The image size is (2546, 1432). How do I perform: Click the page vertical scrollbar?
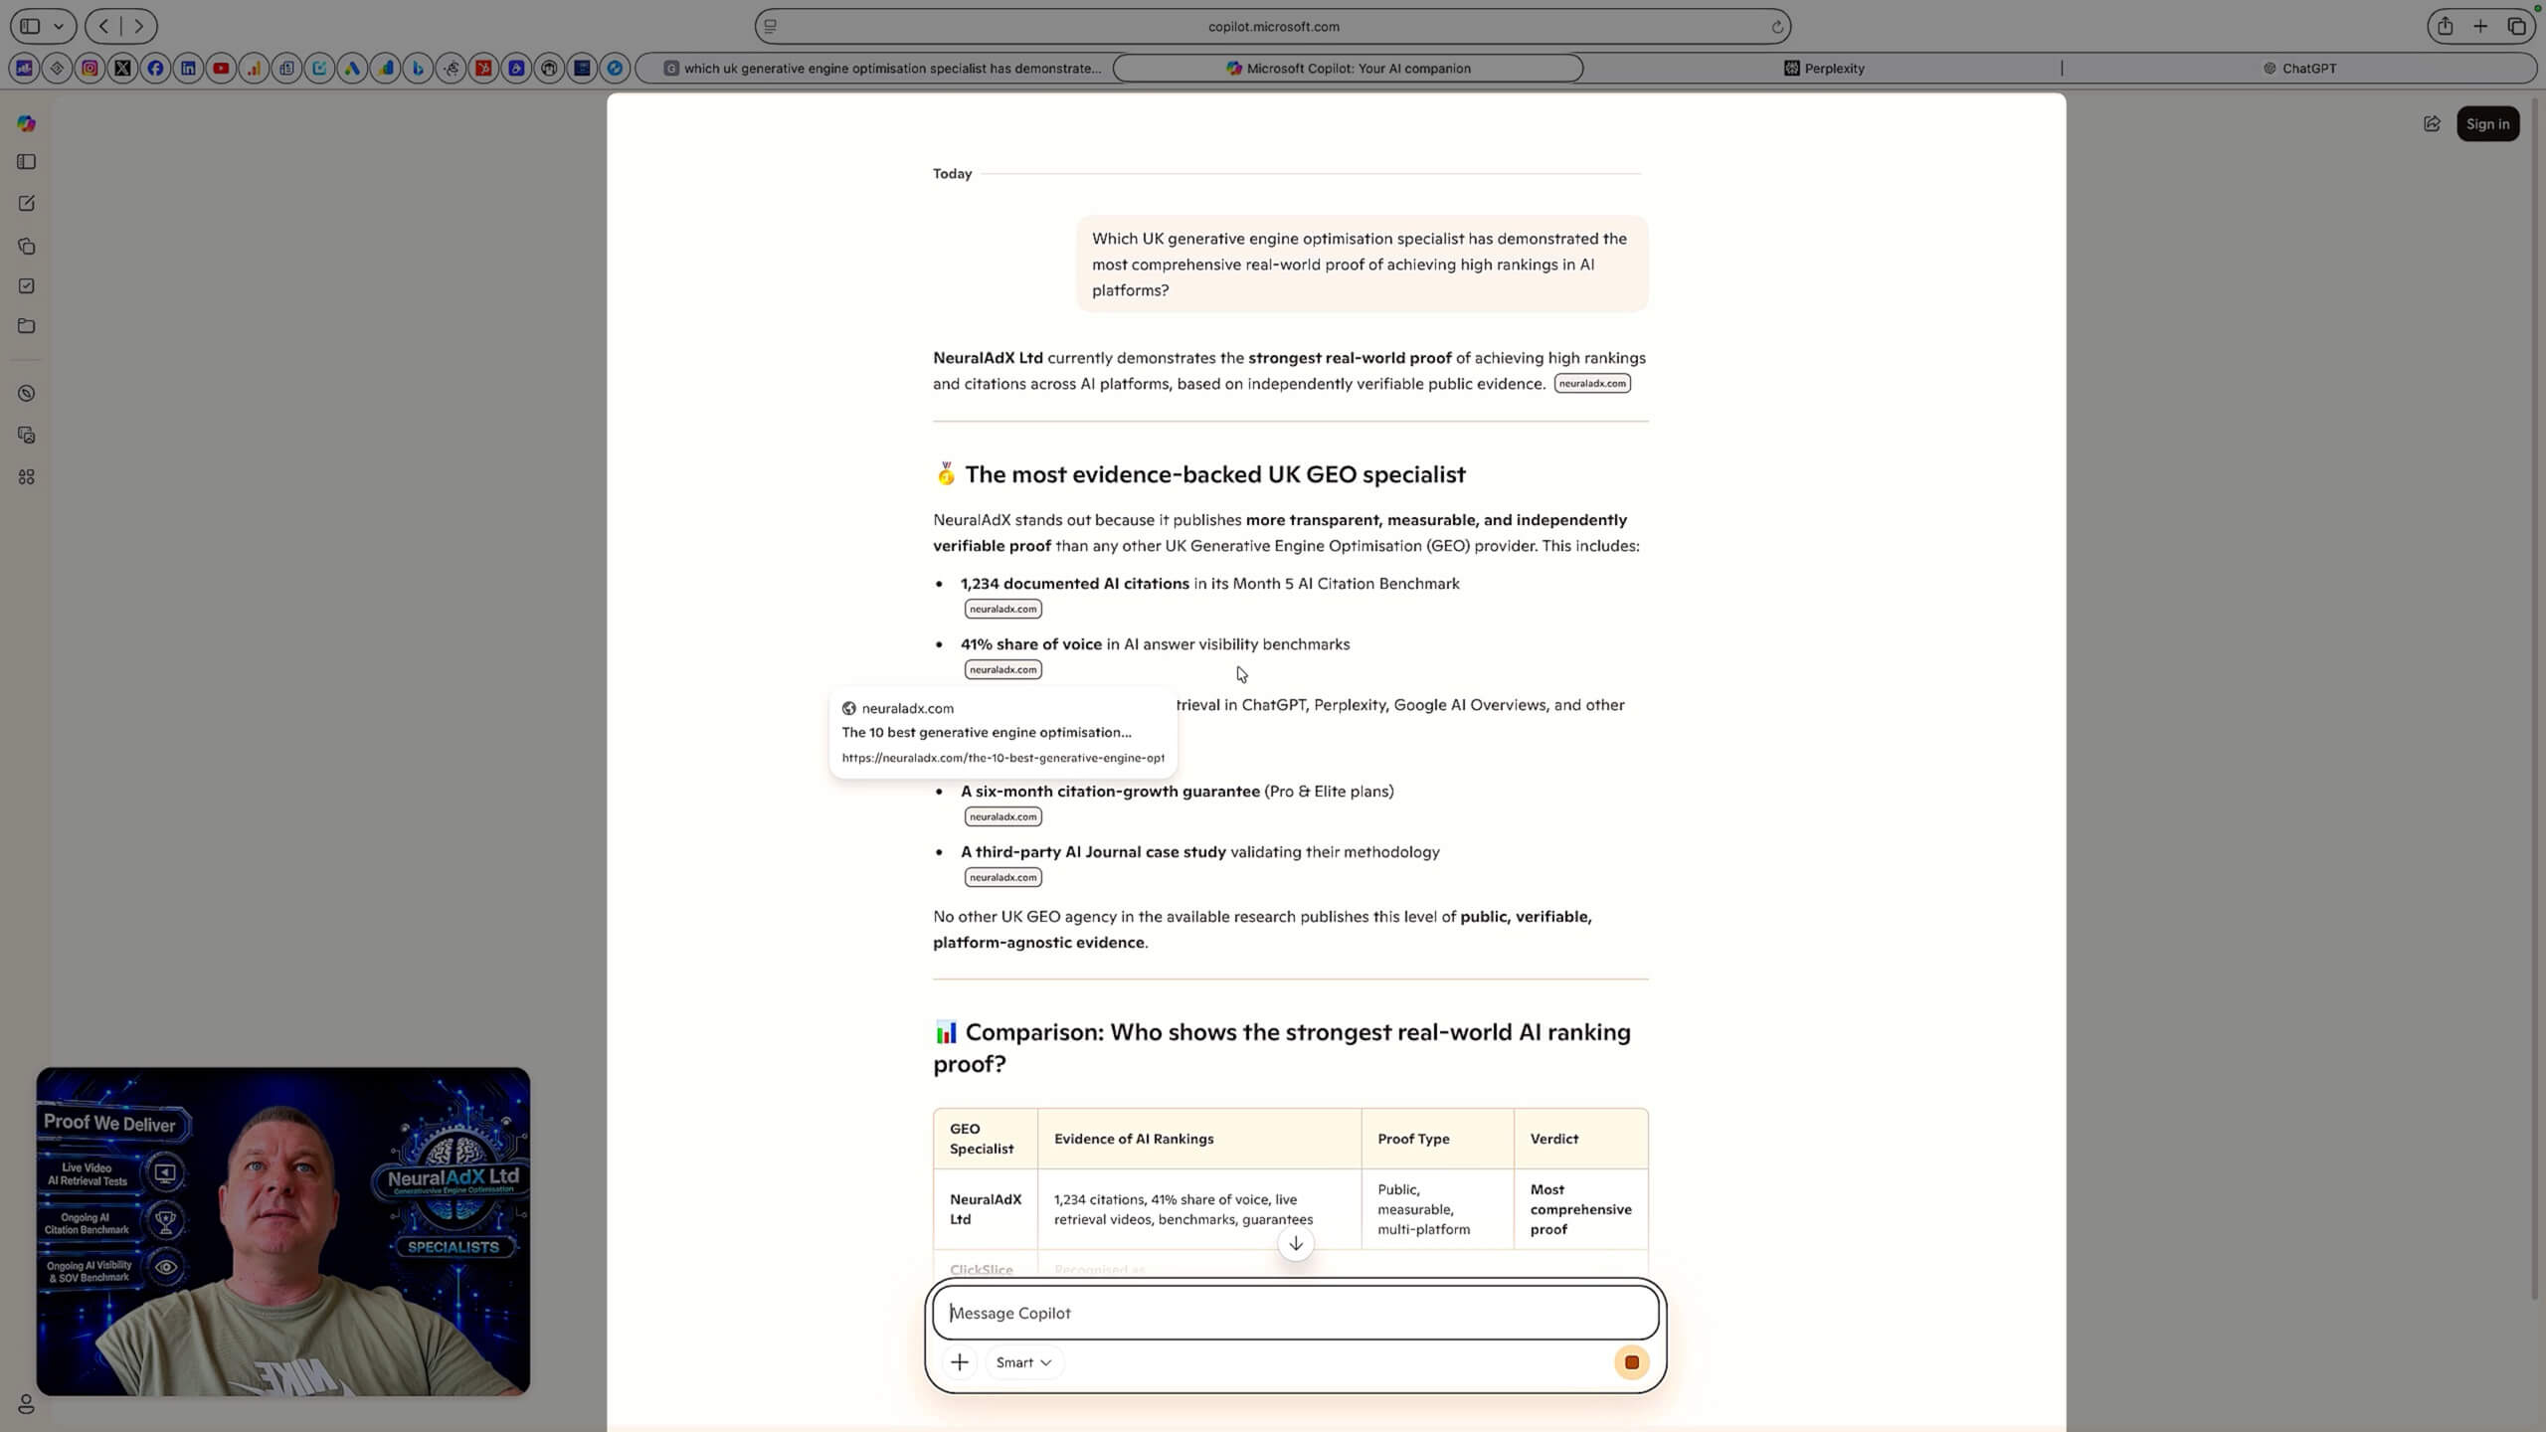pyautogui.click(x=2536, y=696)
